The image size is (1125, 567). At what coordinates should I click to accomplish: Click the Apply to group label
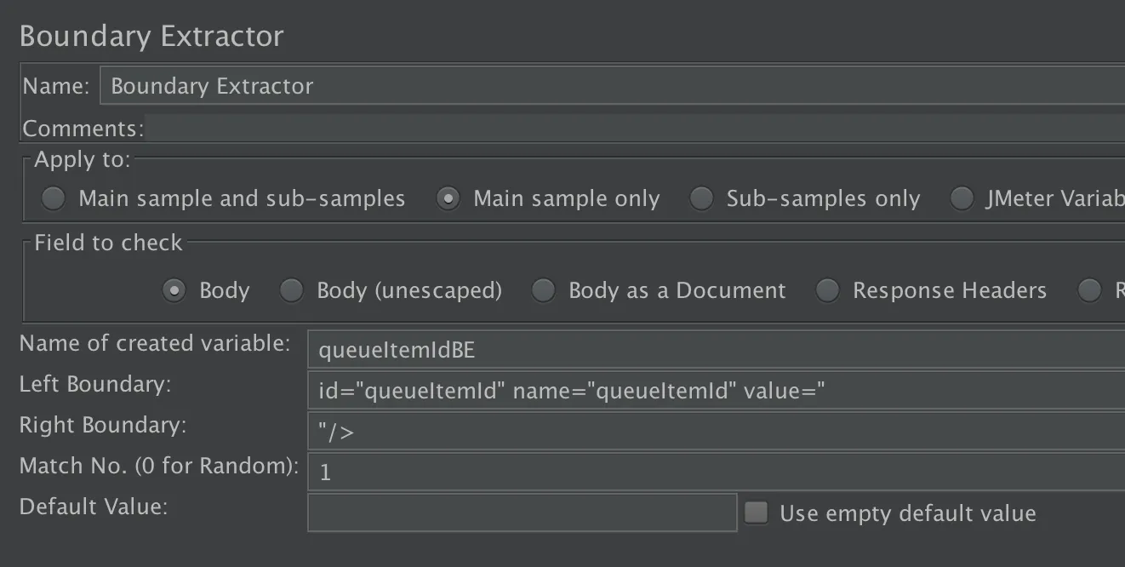pyautogui.click(x=83, y=159)
